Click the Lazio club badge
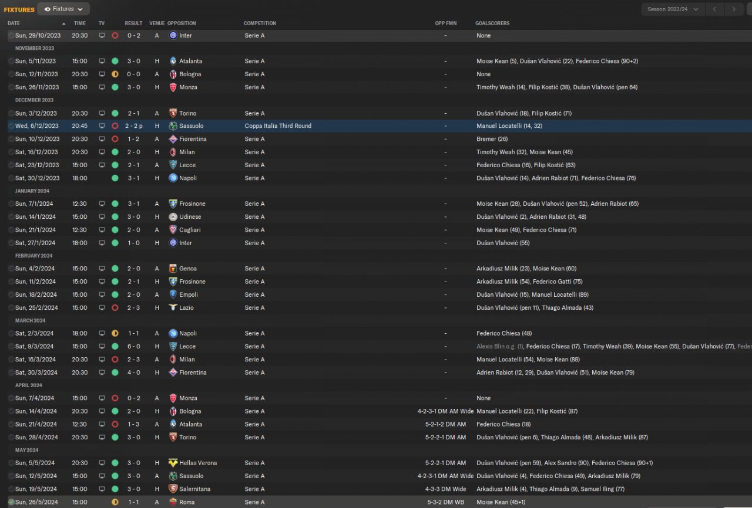The image size is (752, 508). [173, 307]
